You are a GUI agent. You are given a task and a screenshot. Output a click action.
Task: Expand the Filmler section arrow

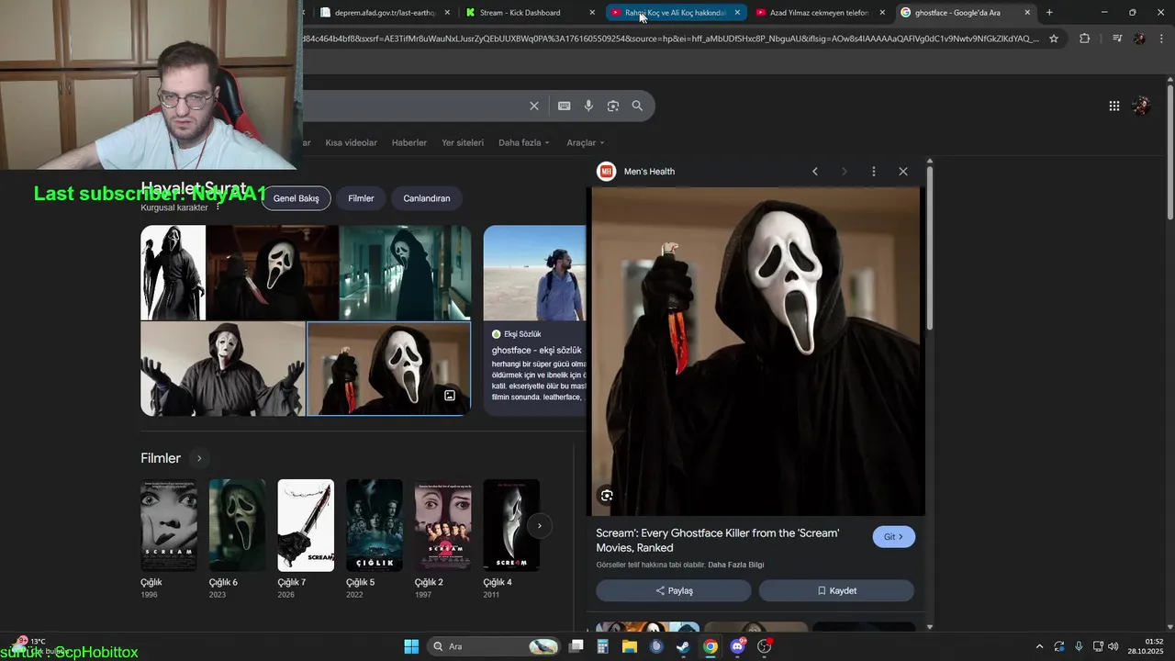[199, 458]
